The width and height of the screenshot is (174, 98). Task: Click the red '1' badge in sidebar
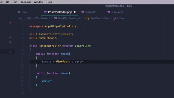(11, 52)
